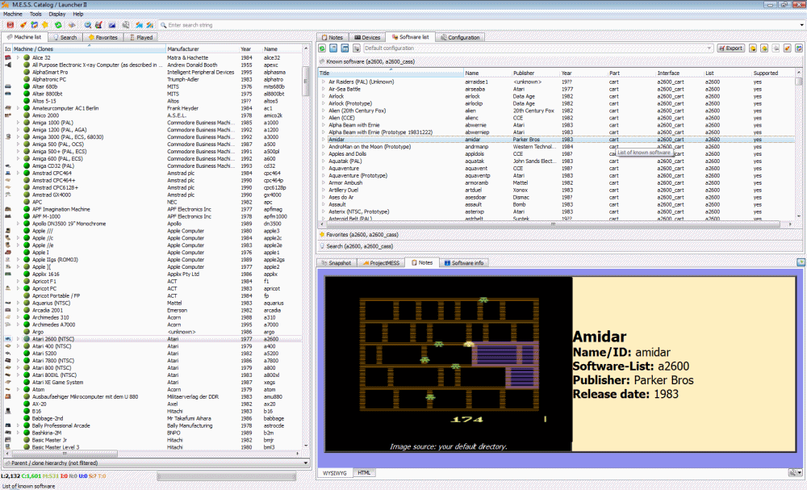
Task: Expand the Atari 2600 (NTSC) tree node
Action: click(x=18, y=339)
